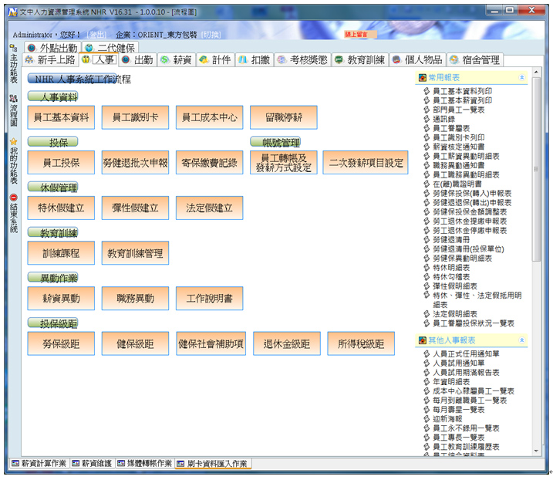Click the 線上留言 button
Viewport: 553px width, 480px height.
coord(361,35)
